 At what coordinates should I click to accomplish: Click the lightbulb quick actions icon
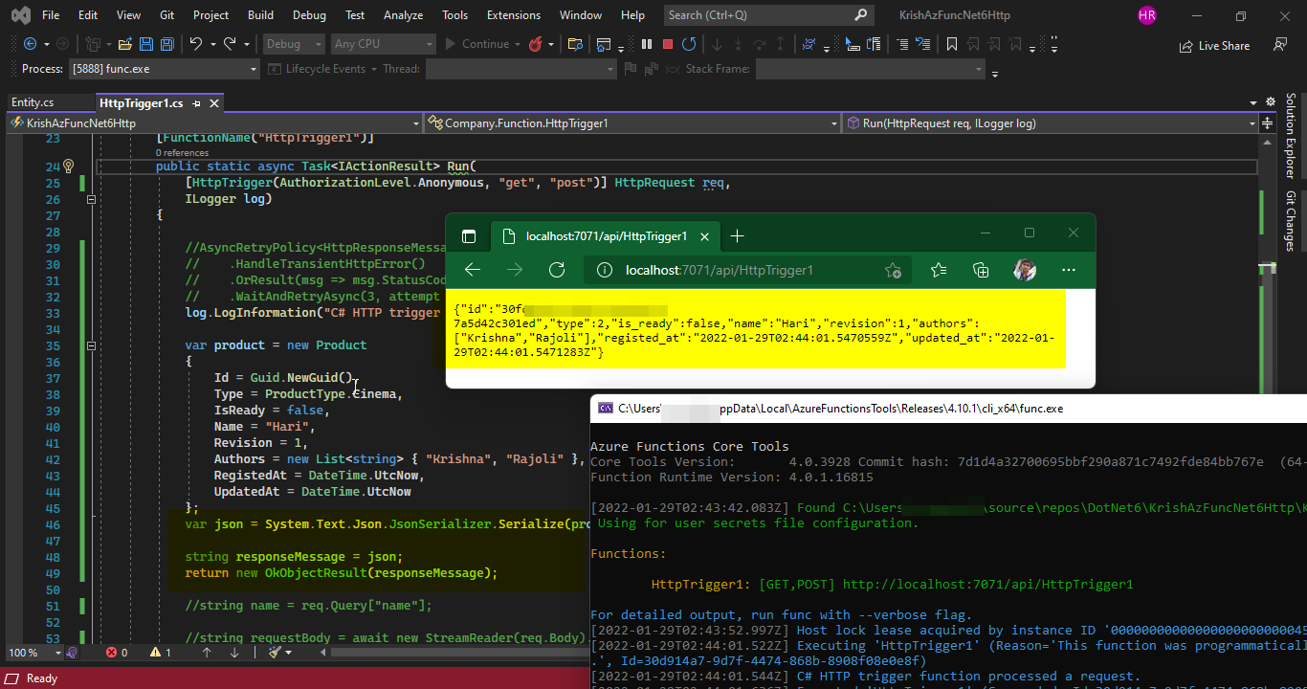click(68, 167)
